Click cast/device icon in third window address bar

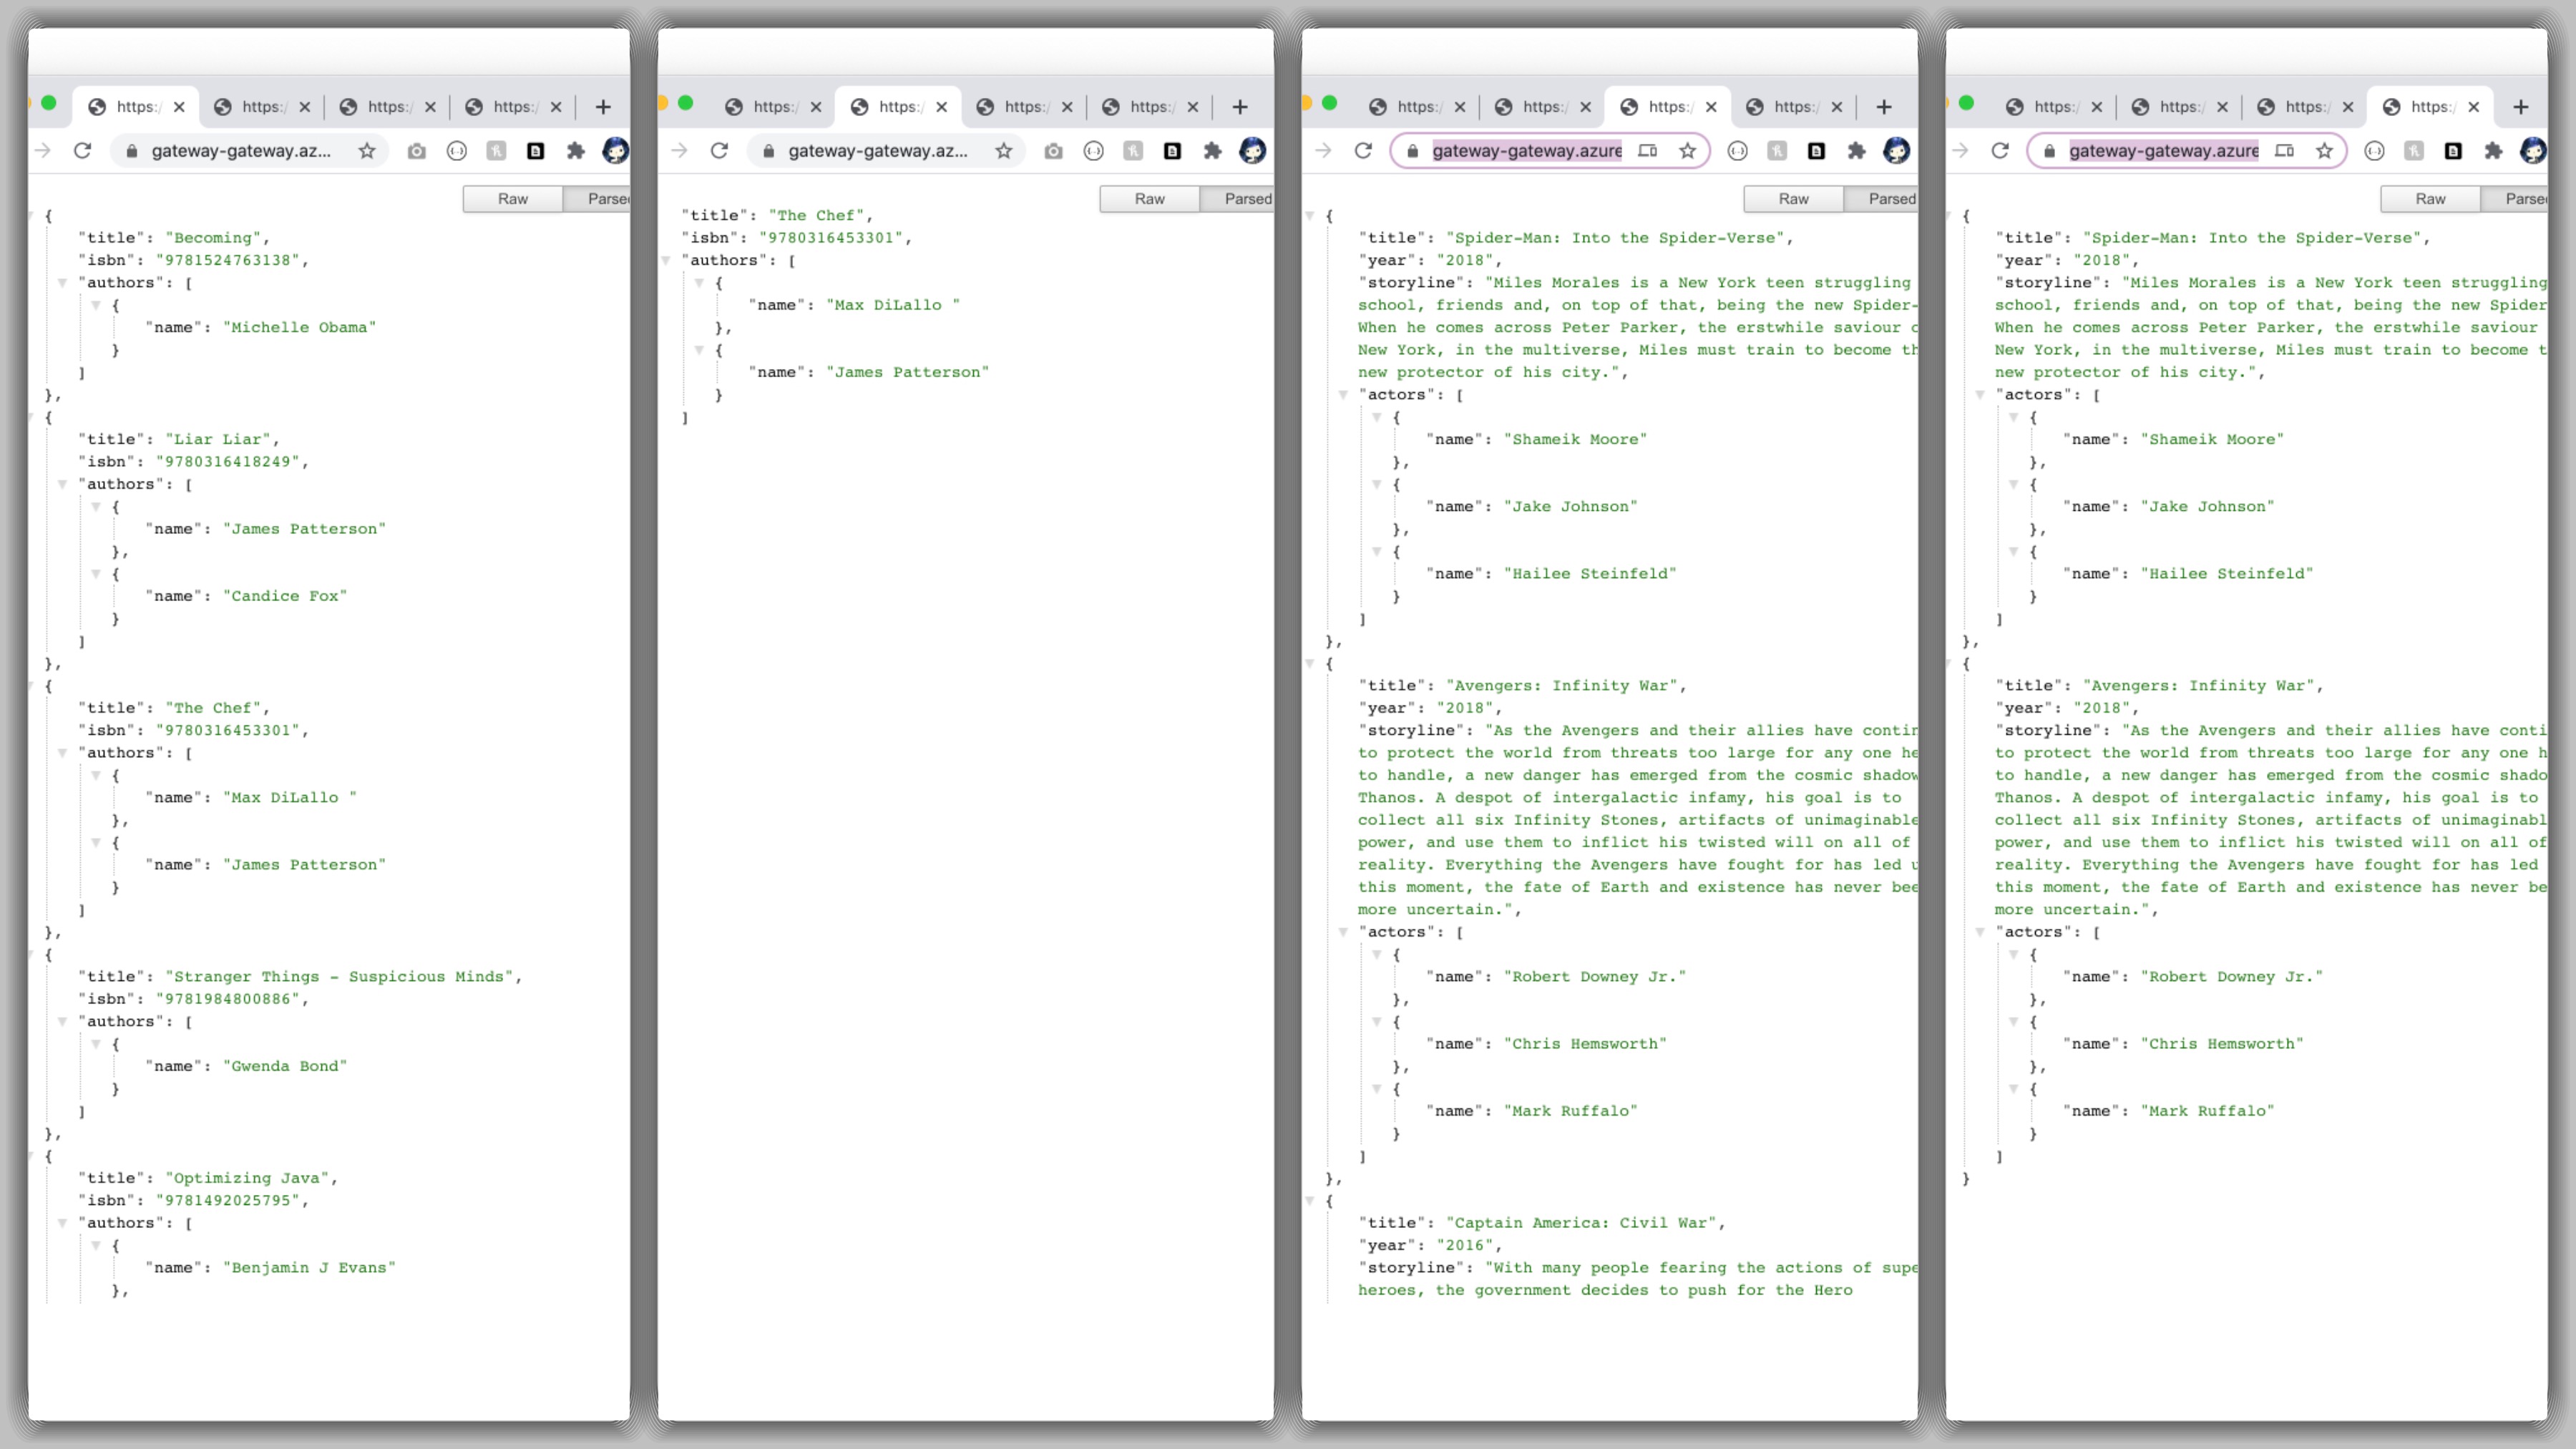[x=1647, y=151]
